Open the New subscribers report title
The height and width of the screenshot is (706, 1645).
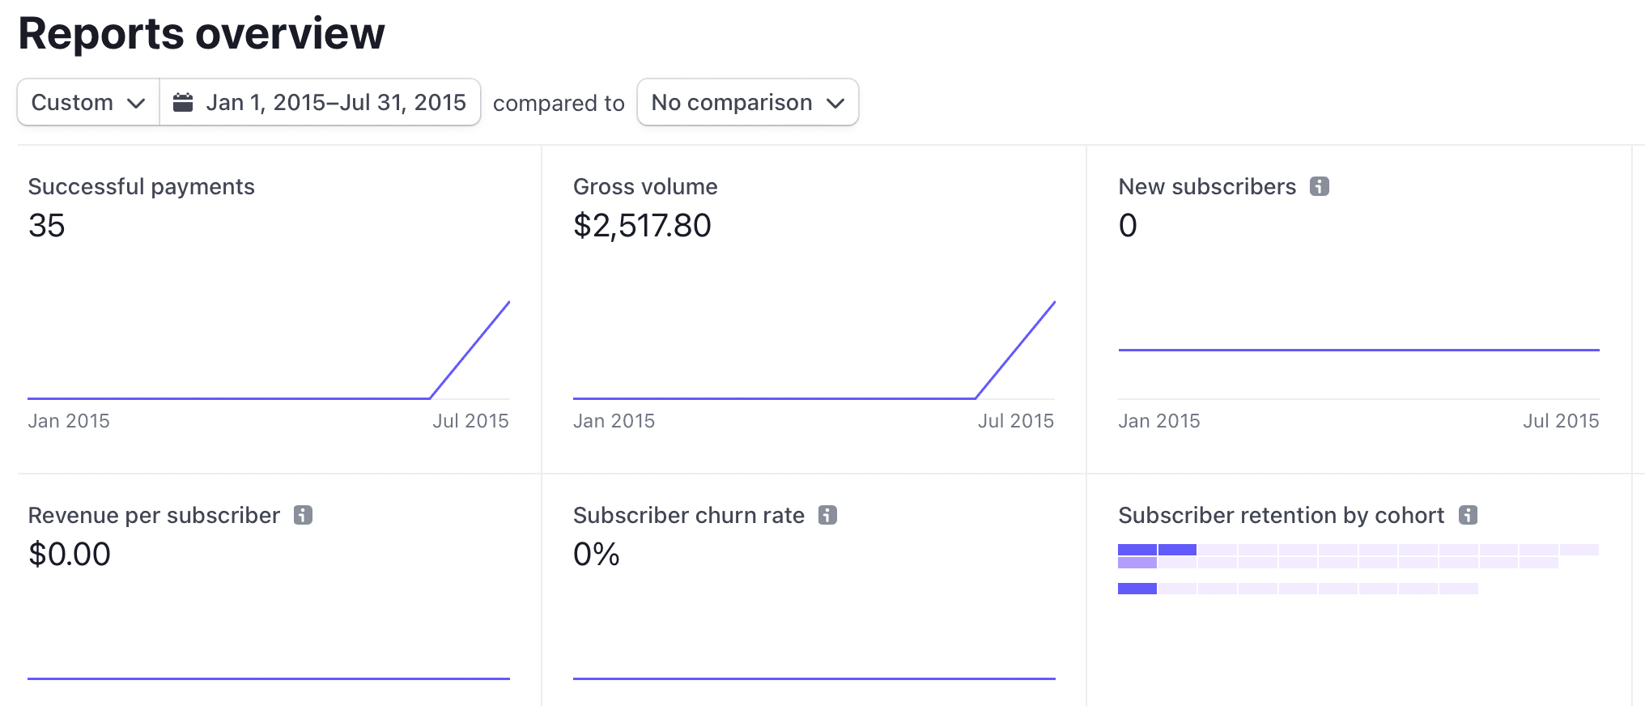point(1206,186)
